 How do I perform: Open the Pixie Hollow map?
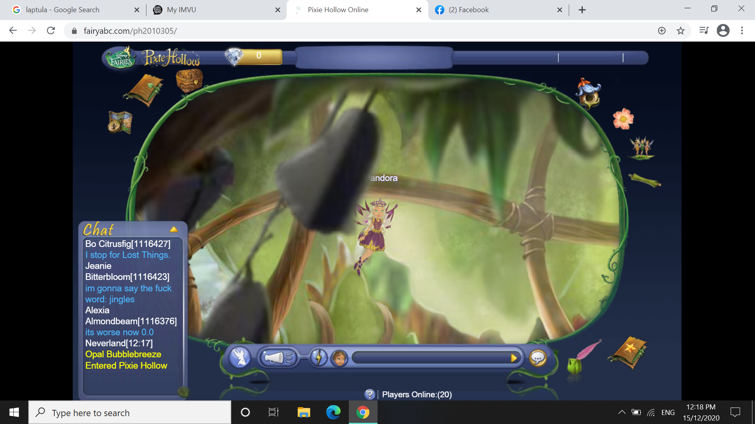pyautogui.click(x=119, y=122)
